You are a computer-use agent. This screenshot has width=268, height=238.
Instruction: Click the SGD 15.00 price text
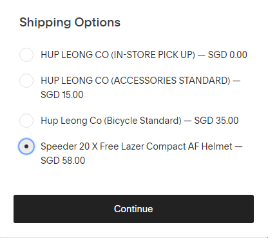(x=62, y=95)
